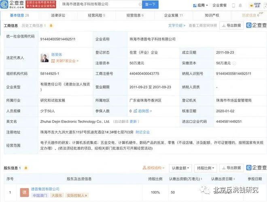Select credit code 914404005814492511 under 统一社会信用代码
Screen dimensions: 267x202
[x=58, y=39]
